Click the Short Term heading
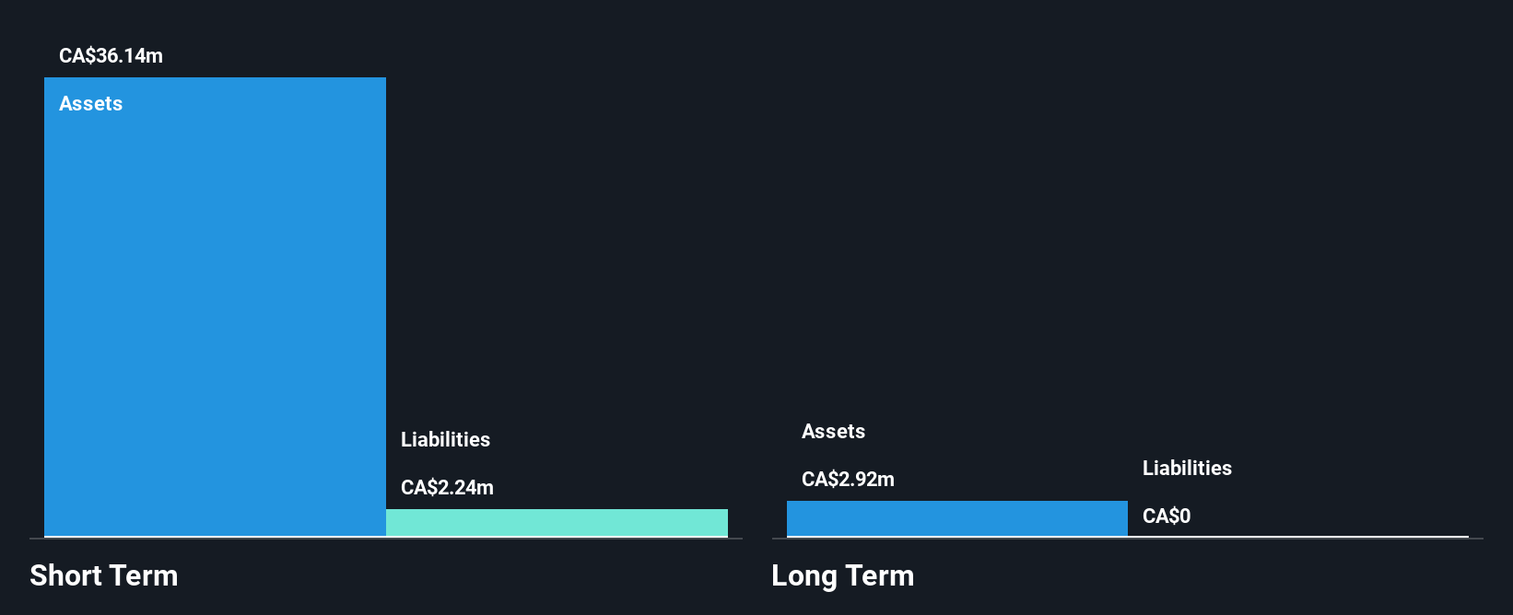The image size is (1513, 615). tap(104, 576)
